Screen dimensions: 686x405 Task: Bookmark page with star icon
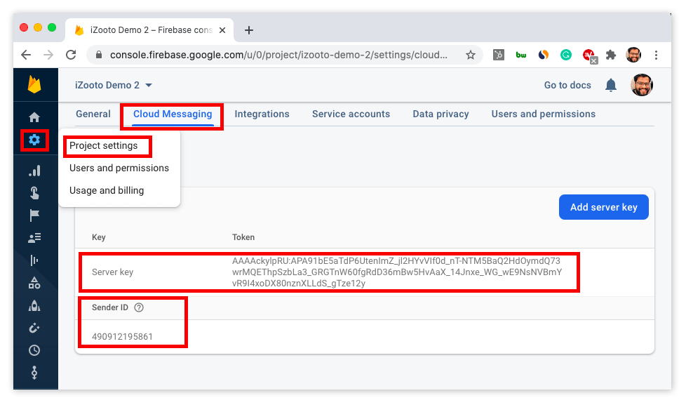pos(471,55)
